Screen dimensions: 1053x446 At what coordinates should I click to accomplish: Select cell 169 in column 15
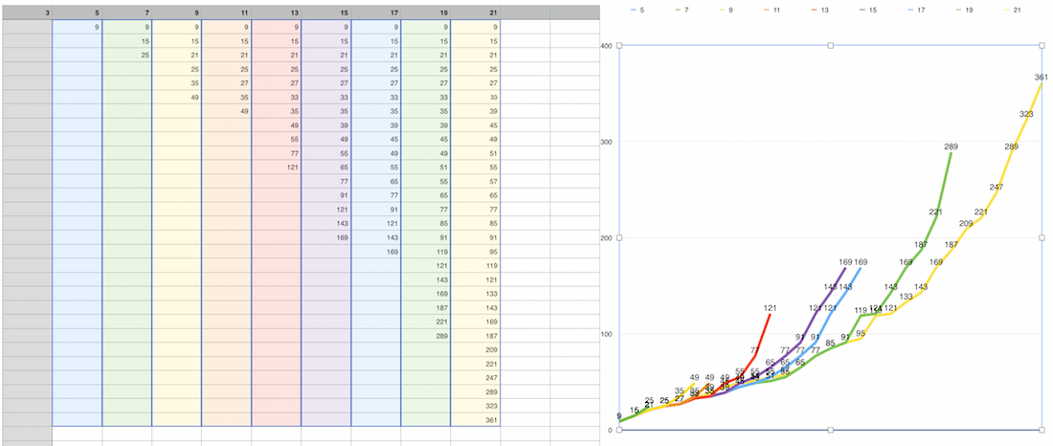pyautogui.click(x=325, y=237)
